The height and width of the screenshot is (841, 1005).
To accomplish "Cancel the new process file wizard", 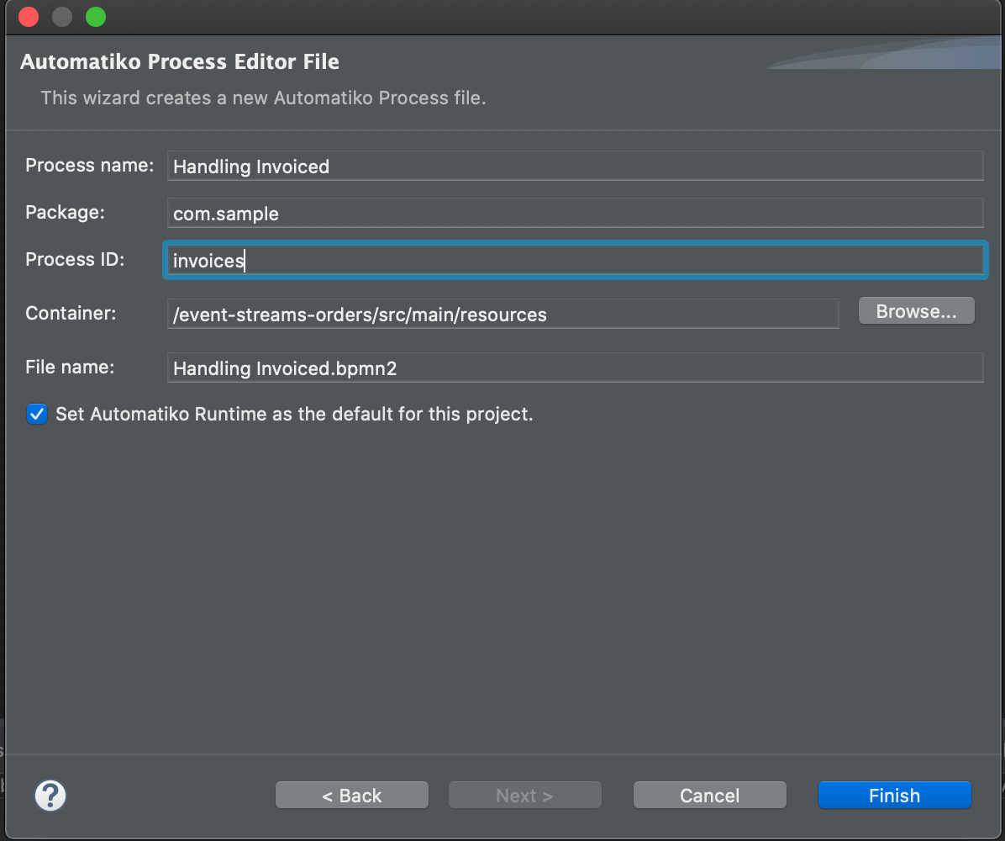I will coord(709,796).
